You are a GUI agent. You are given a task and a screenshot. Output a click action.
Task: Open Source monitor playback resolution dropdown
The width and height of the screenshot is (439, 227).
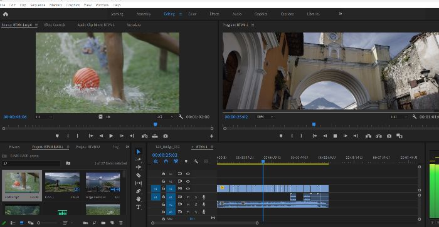[x=165, y=117]
